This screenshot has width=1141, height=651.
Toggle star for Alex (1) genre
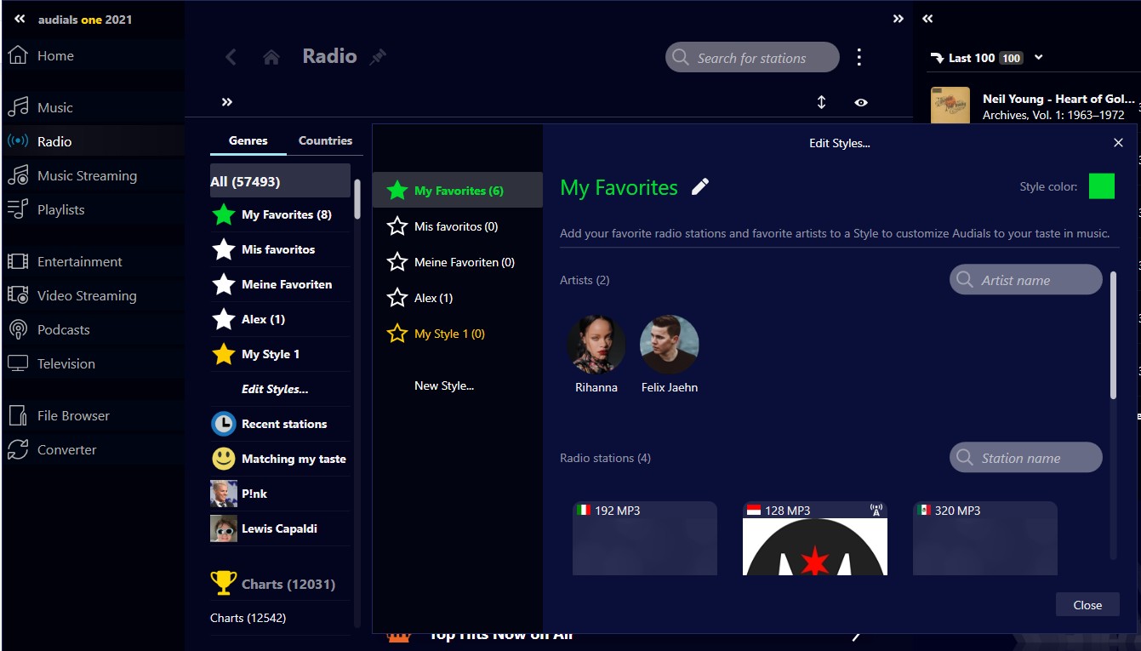point(223,319)
